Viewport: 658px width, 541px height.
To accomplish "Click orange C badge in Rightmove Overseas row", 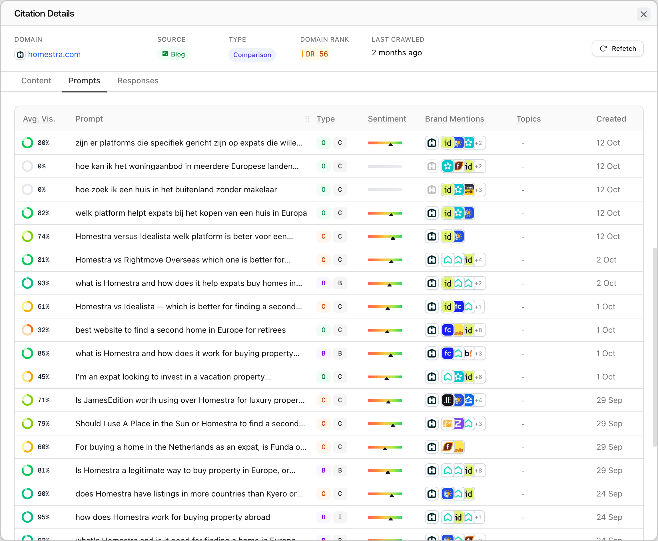I will point(323,260).
